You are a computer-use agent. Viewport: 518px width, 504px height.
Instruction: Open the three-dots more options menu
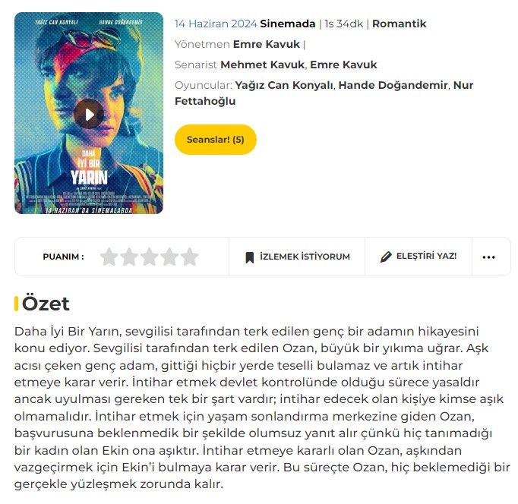pos(488,257)
